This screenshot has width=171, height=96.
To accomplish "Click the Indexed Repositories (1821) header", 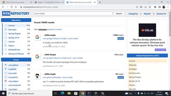I will click(147, 56).
